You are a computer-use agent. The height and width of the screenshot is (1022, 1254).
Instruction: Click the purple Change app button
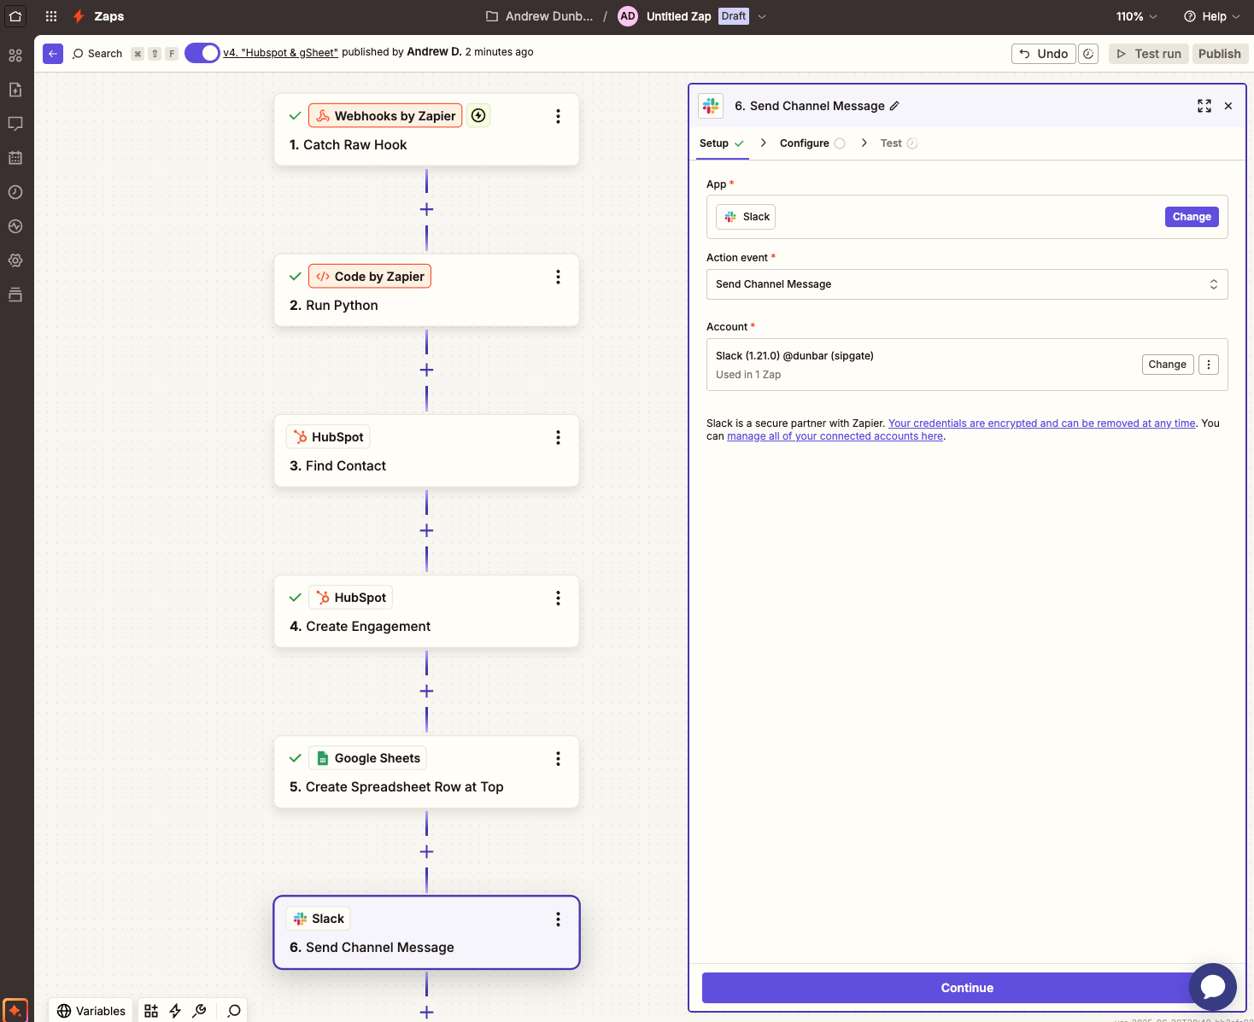pyautogui.click(x=1192, y=217)
